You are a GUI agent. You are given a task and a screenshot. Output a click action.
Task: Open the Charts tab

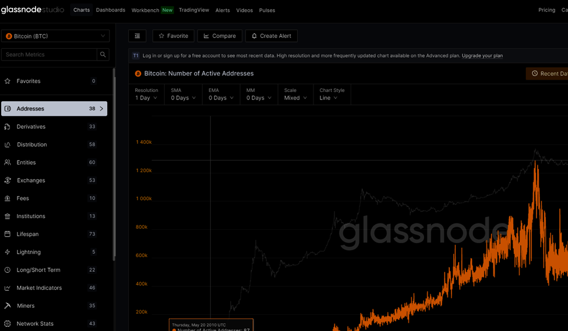click(82, 10)
